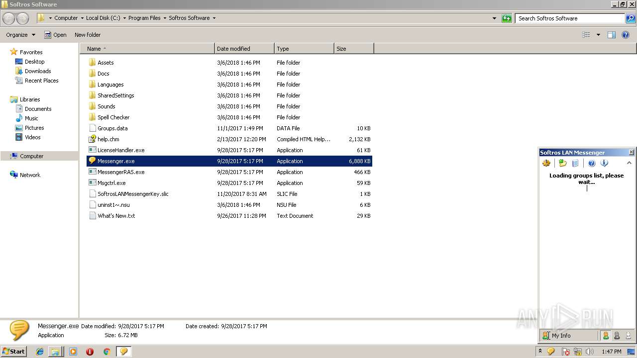Click the blue Help question mark icon

pos(592,163)
